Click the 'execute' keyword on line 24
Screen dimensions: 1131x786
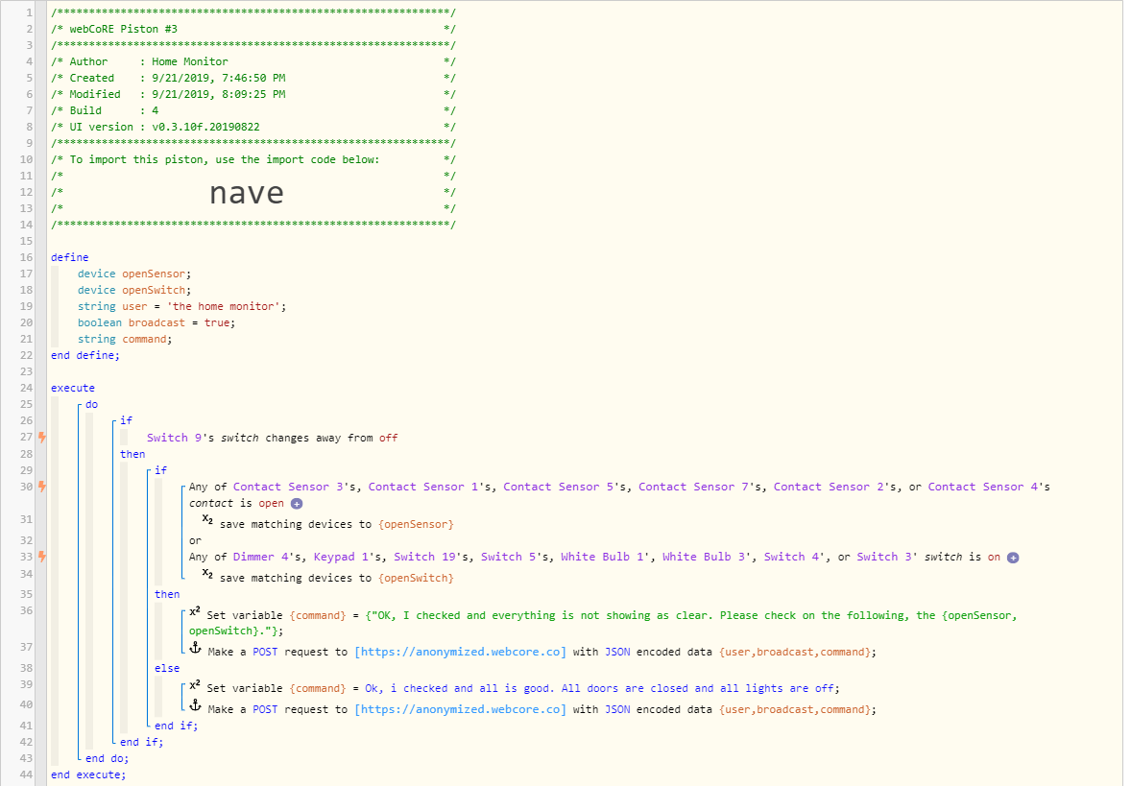(73, 388)
